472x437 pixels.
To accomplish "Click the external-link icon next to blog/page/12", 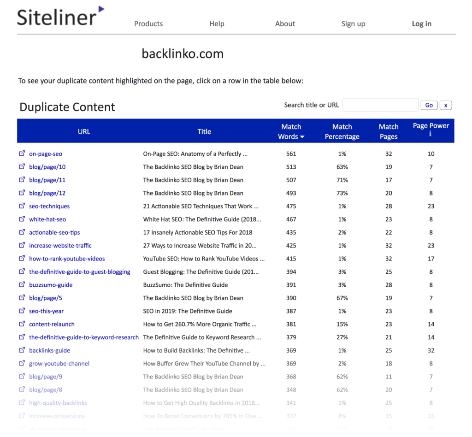I will click(x=22, y=193).
